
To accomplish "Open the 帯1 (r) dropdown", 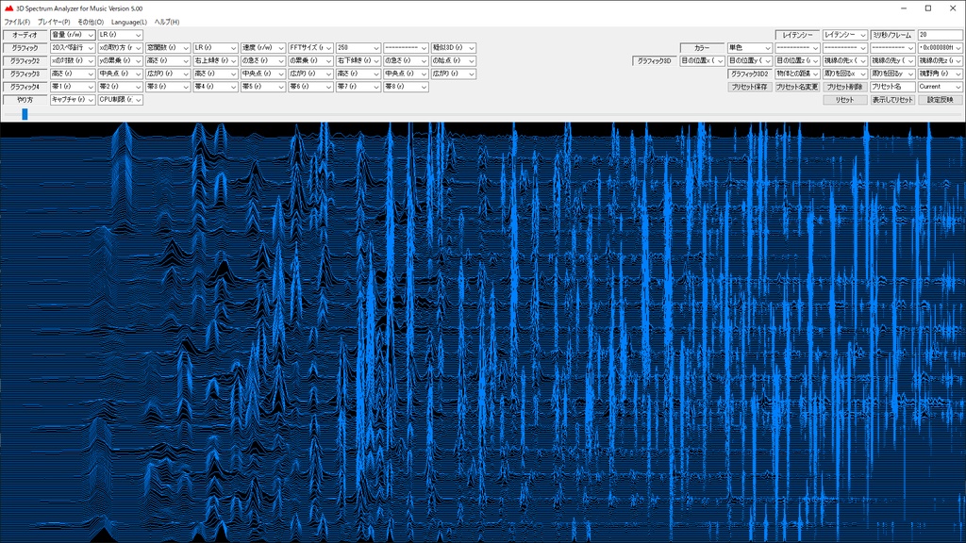I will 73,87.
